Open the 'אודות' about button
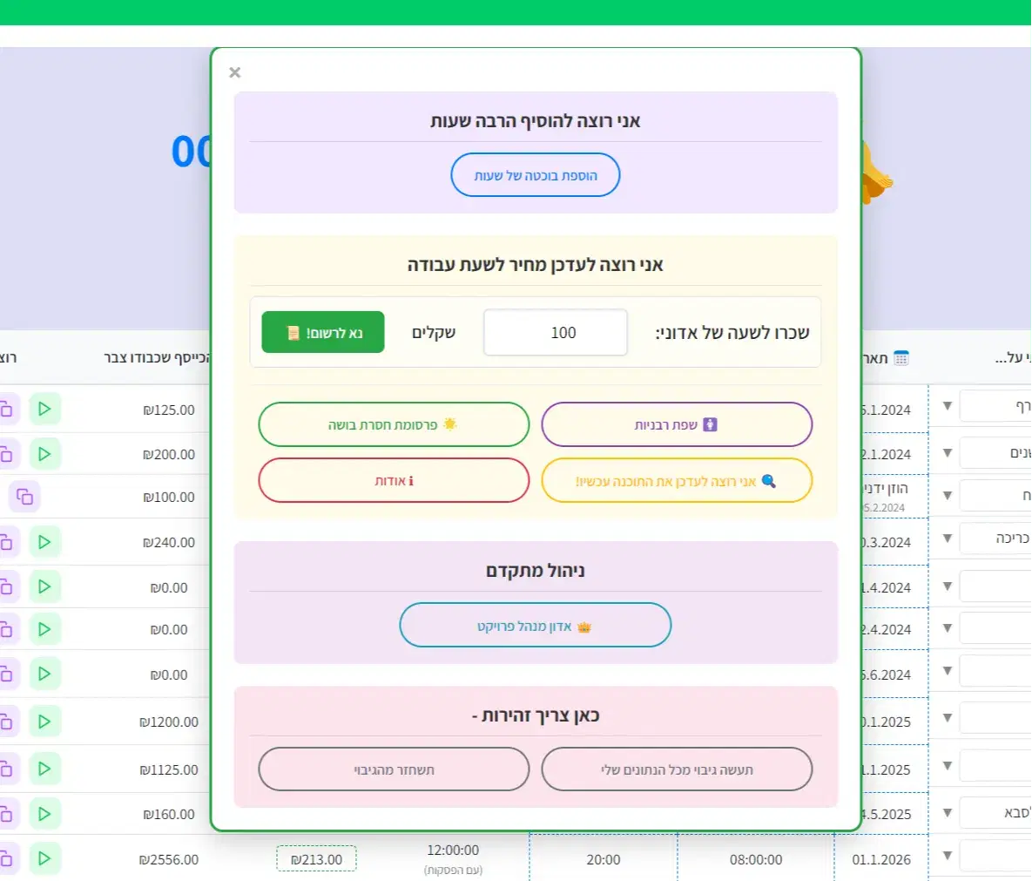 coord(394,481)
